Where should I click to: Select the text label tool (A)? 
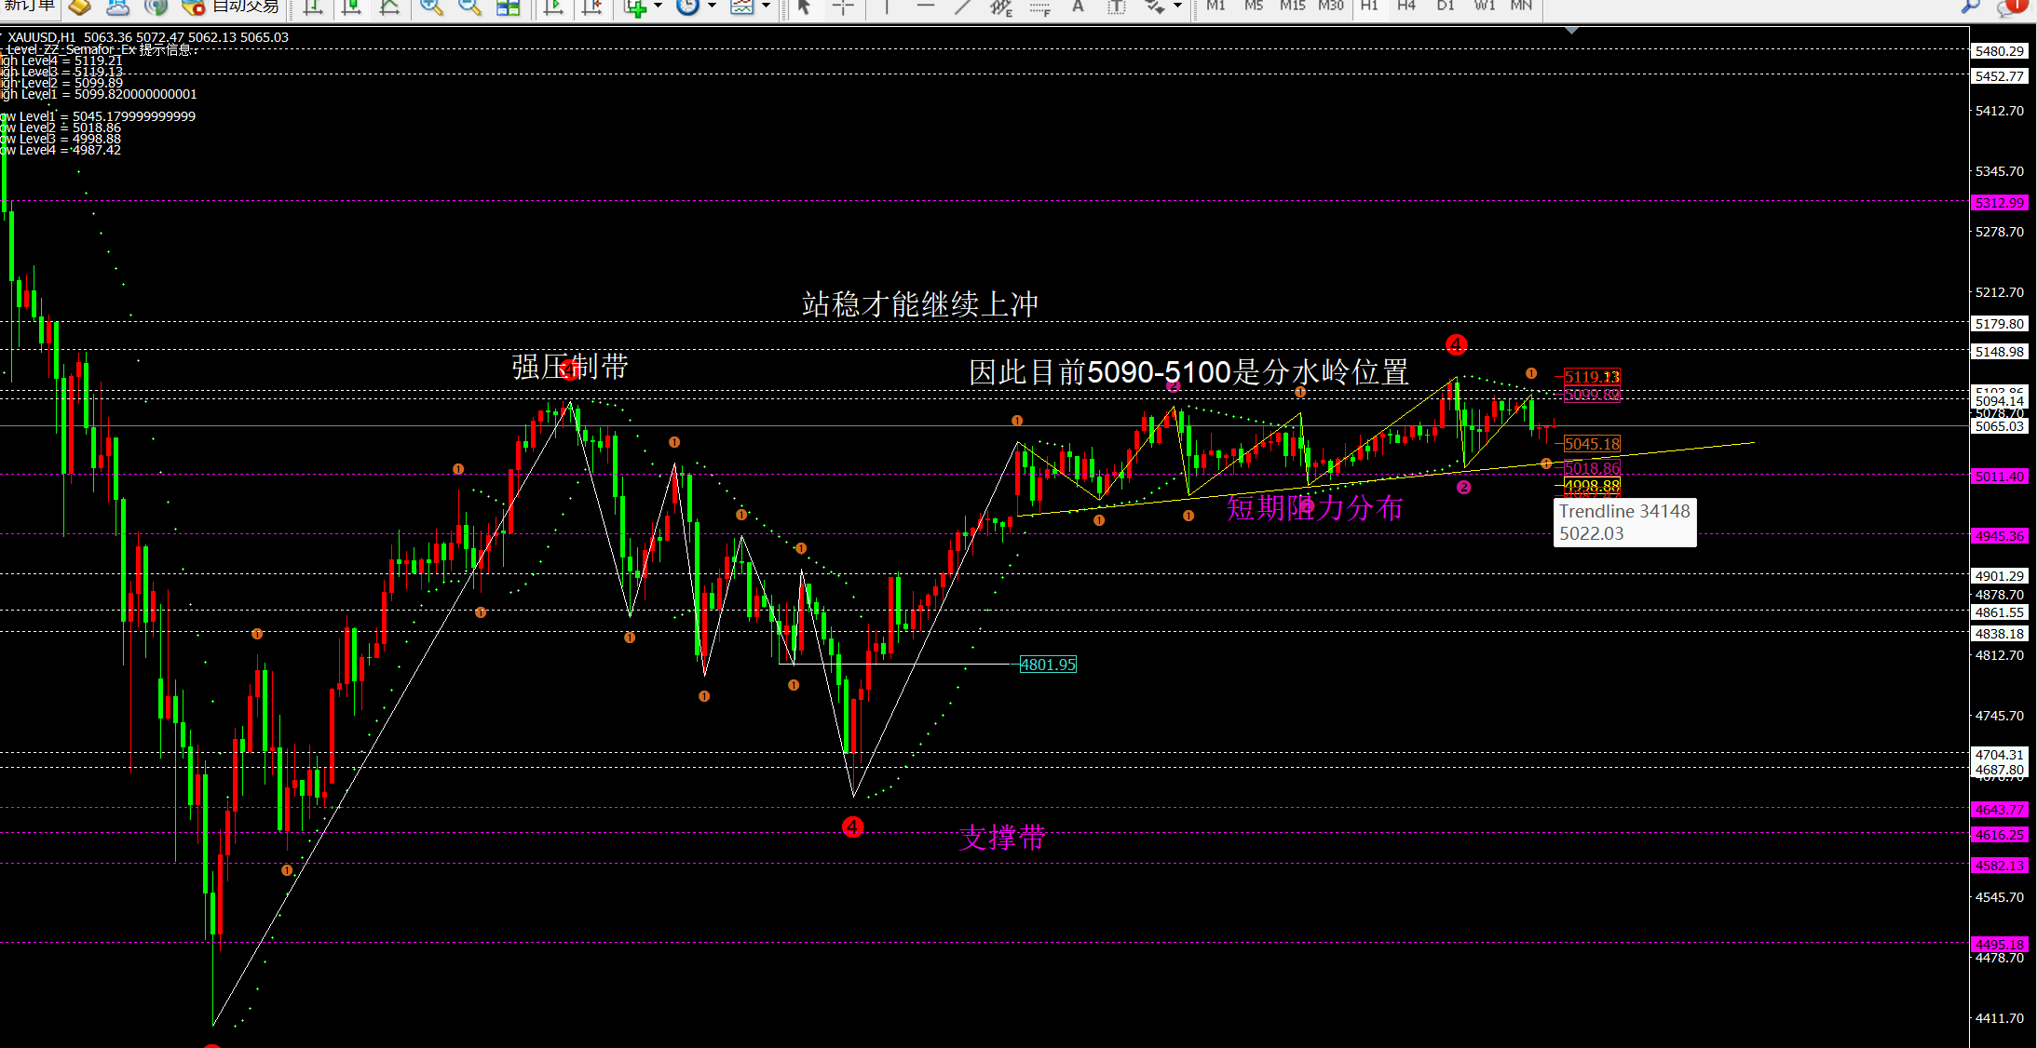[1078, 7]
